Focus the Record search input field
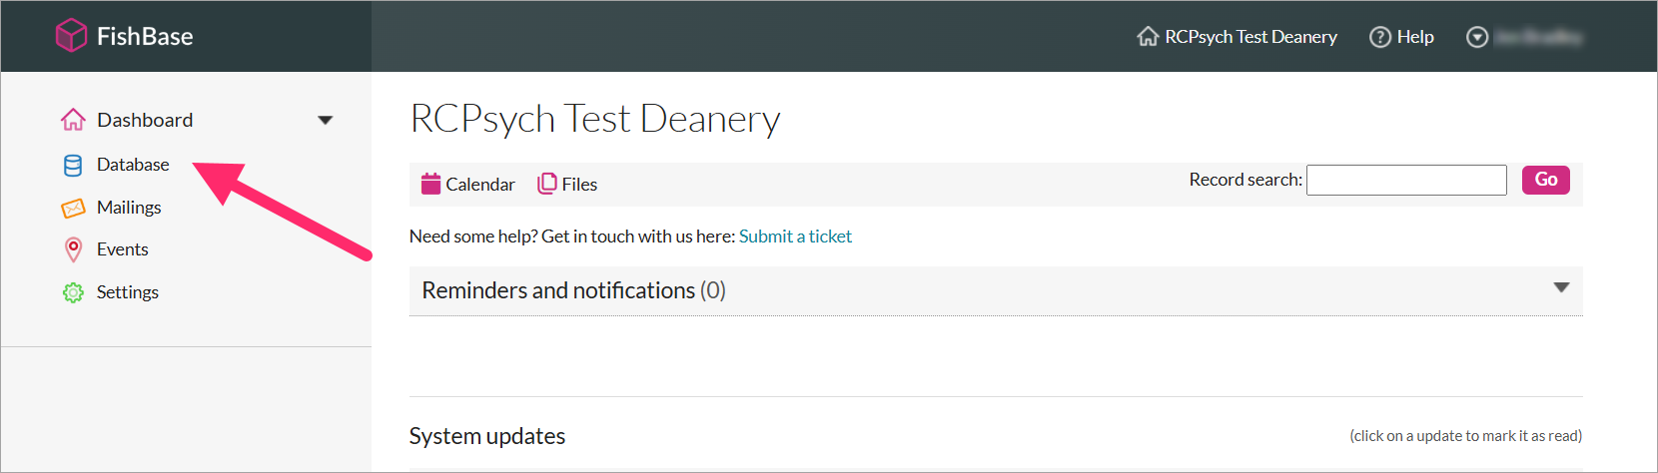Viewport: 1658px width, 473px height. [1406, 180]
